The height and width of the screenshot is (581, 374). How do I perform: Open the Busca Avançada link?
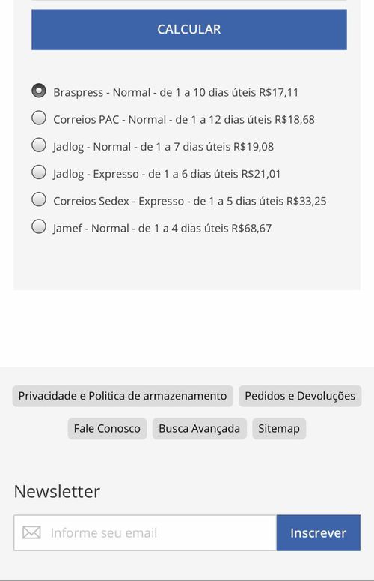click(x=200, y=428)
